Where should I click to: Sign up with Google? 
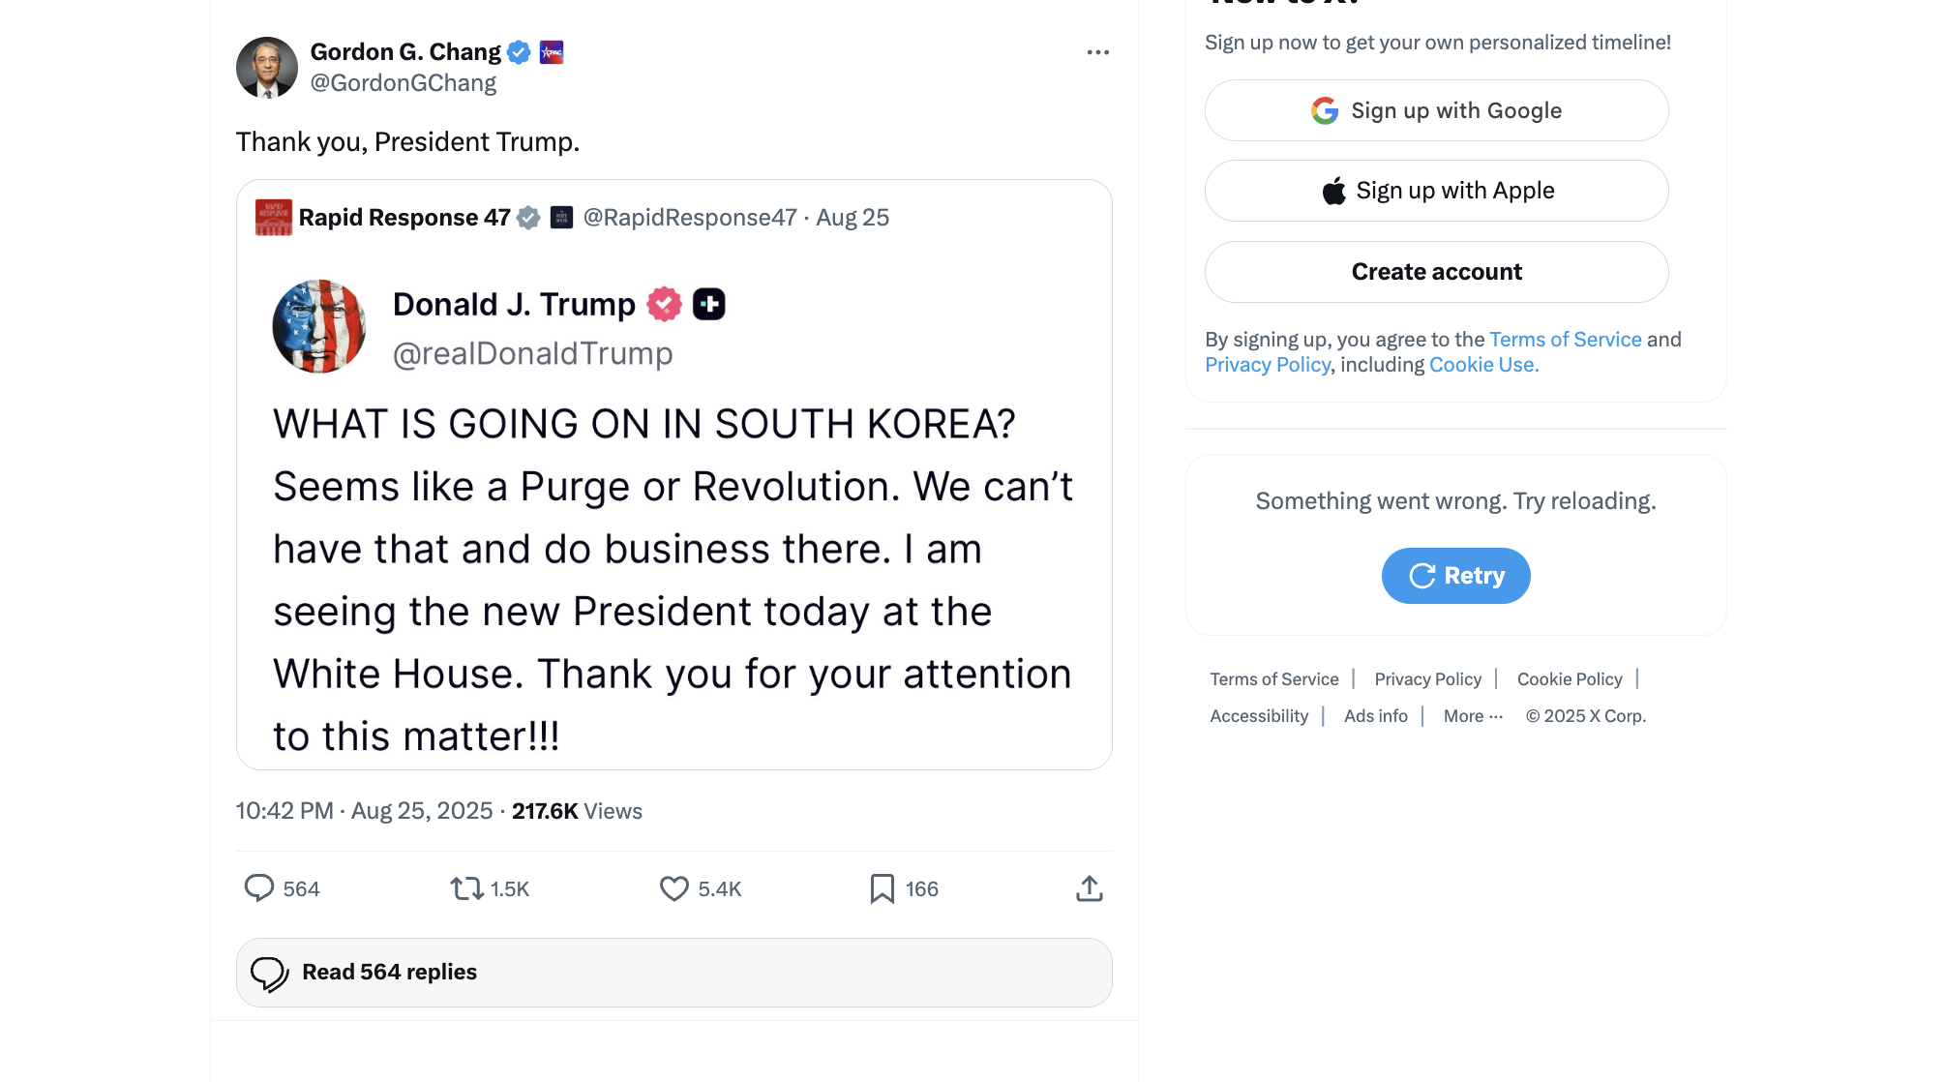click(1436, 110)
